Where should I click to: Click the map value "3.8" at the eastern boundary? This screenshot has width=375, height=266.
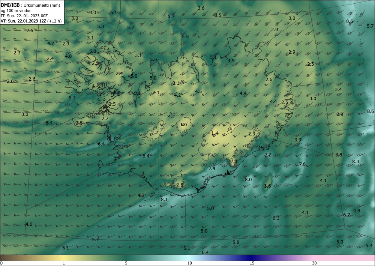click(x=339, y=155)
